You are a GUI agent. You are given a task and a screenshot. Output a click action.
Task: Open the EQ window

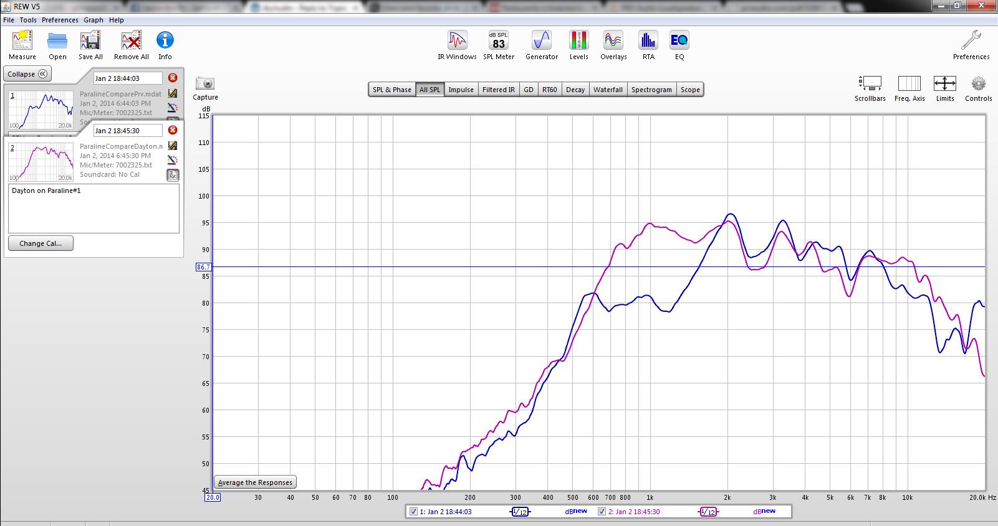679,41
